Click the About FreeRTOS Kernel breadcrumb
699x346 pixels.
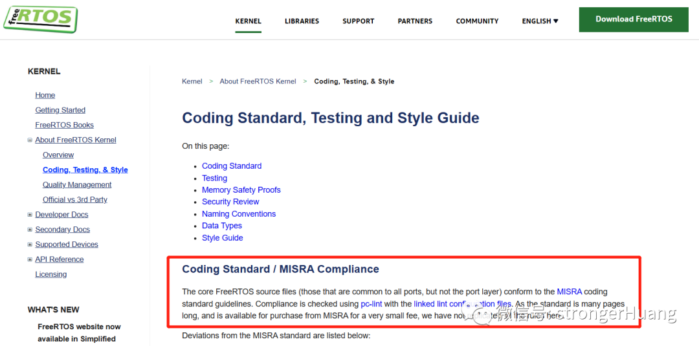[x=258, y=81]
